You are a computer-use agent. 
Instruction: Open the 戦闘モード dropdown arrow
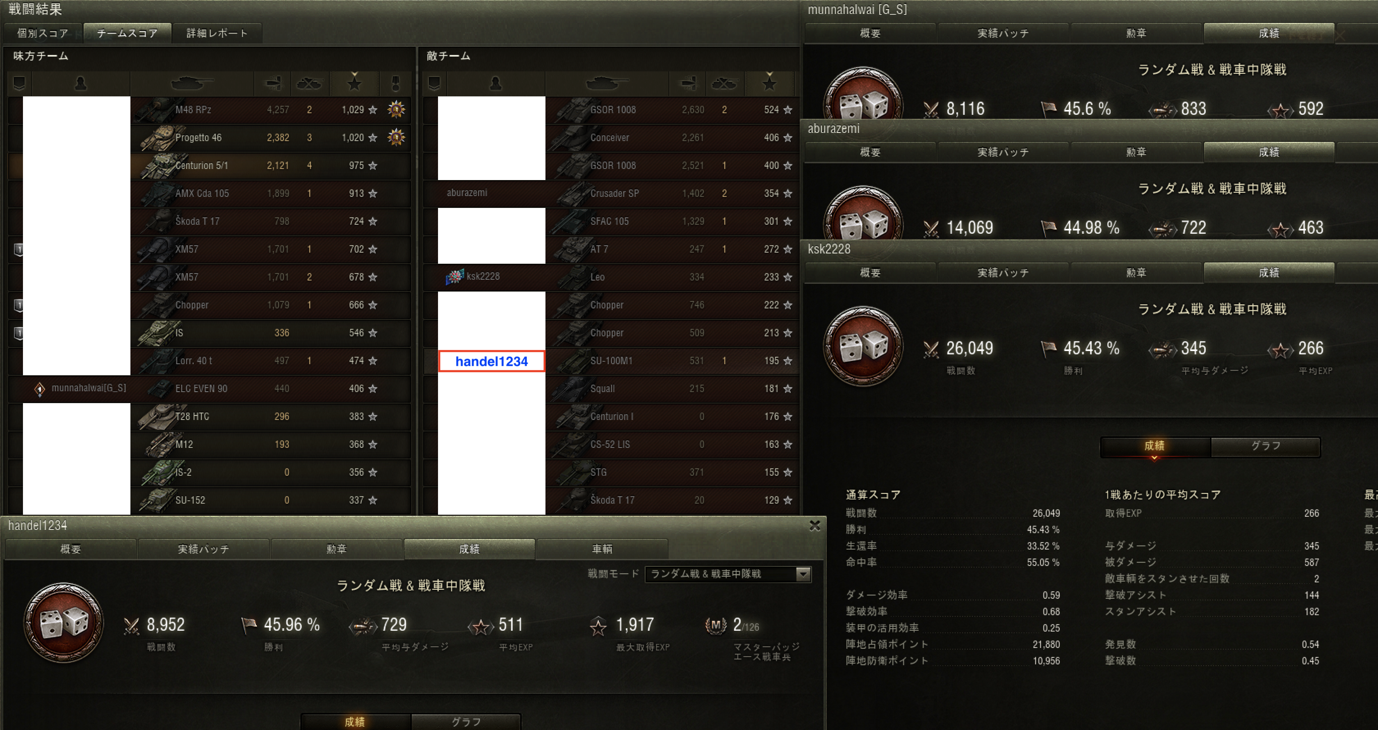point(803,574)
